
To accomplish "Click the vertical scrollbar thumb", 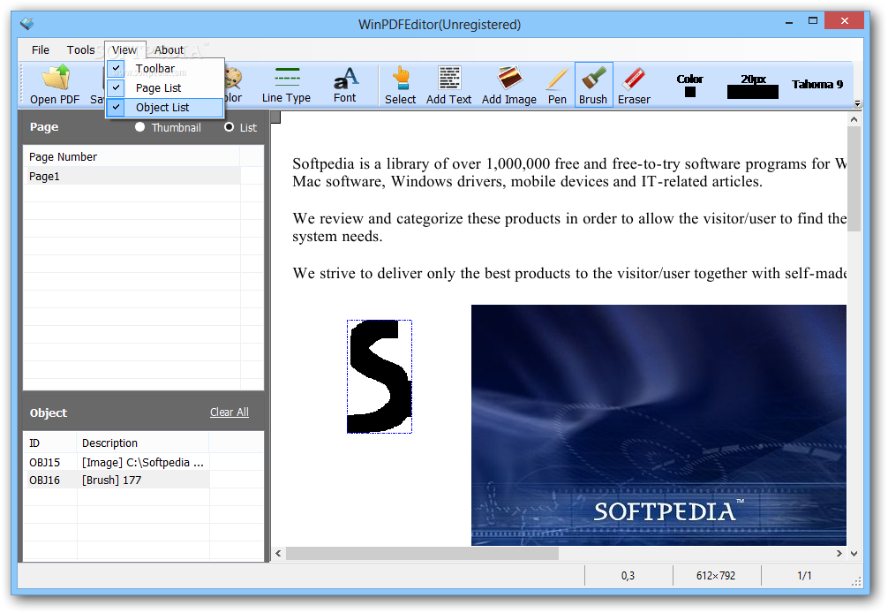I will (x=854, y=179).
